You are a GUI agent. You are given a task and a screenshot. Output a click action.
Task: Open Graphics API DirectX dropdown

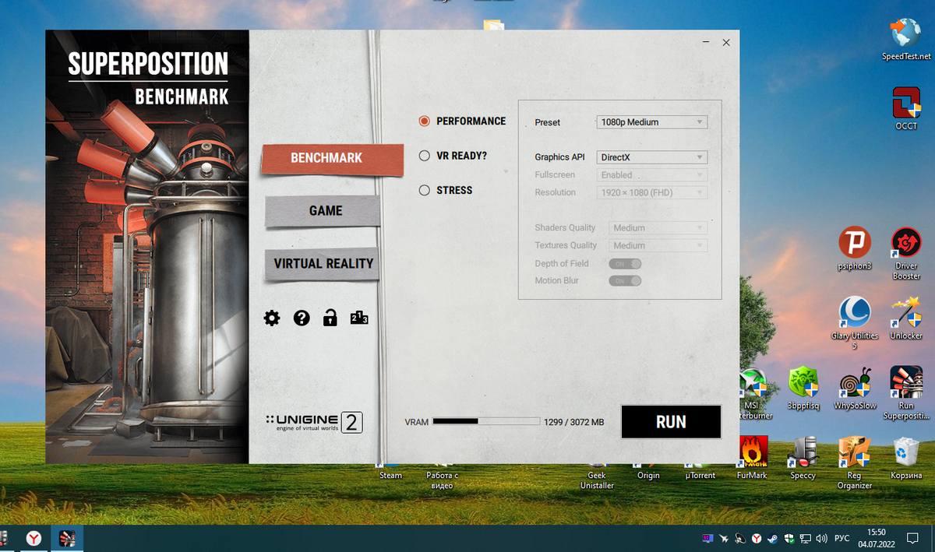click(x=651, y=157)
